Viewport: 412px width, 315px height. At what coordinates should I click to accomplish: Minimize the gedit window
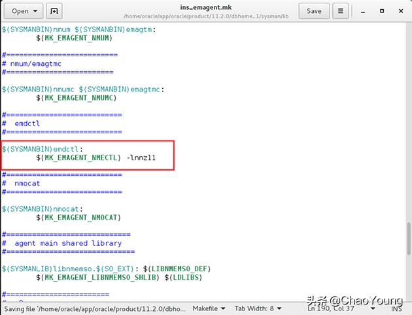click(x=363, y=11)
